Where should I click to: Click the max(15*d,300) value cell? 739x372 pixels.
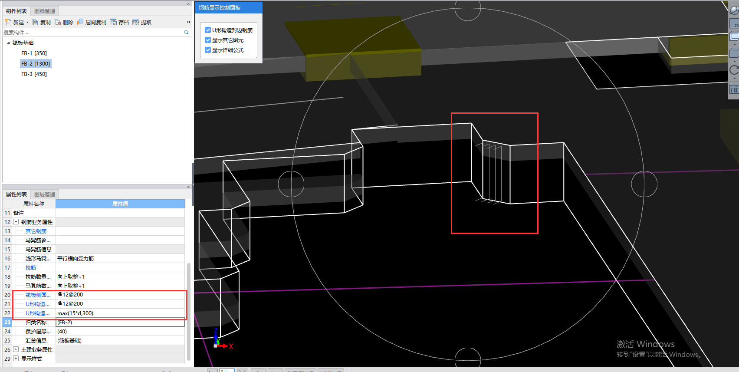120,313
